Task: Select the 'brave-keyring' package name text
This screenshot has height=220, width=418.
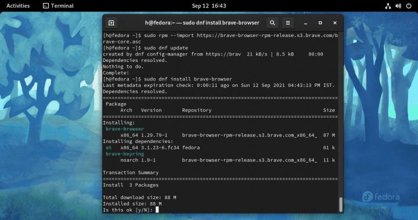Action: pyautogui.click(x=125, y=154)
